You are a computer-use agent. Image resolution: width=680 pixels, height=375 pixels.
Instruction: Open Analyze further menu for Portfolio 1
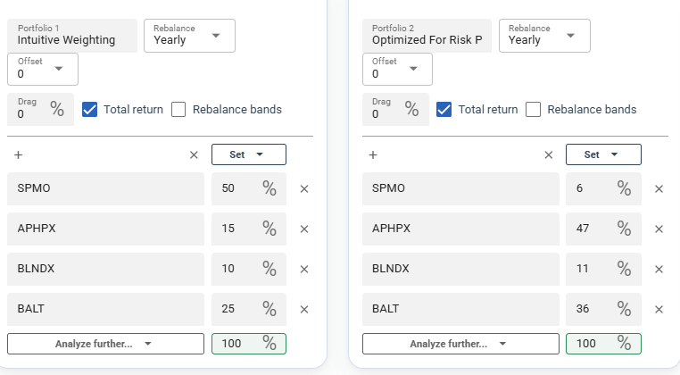105,344
